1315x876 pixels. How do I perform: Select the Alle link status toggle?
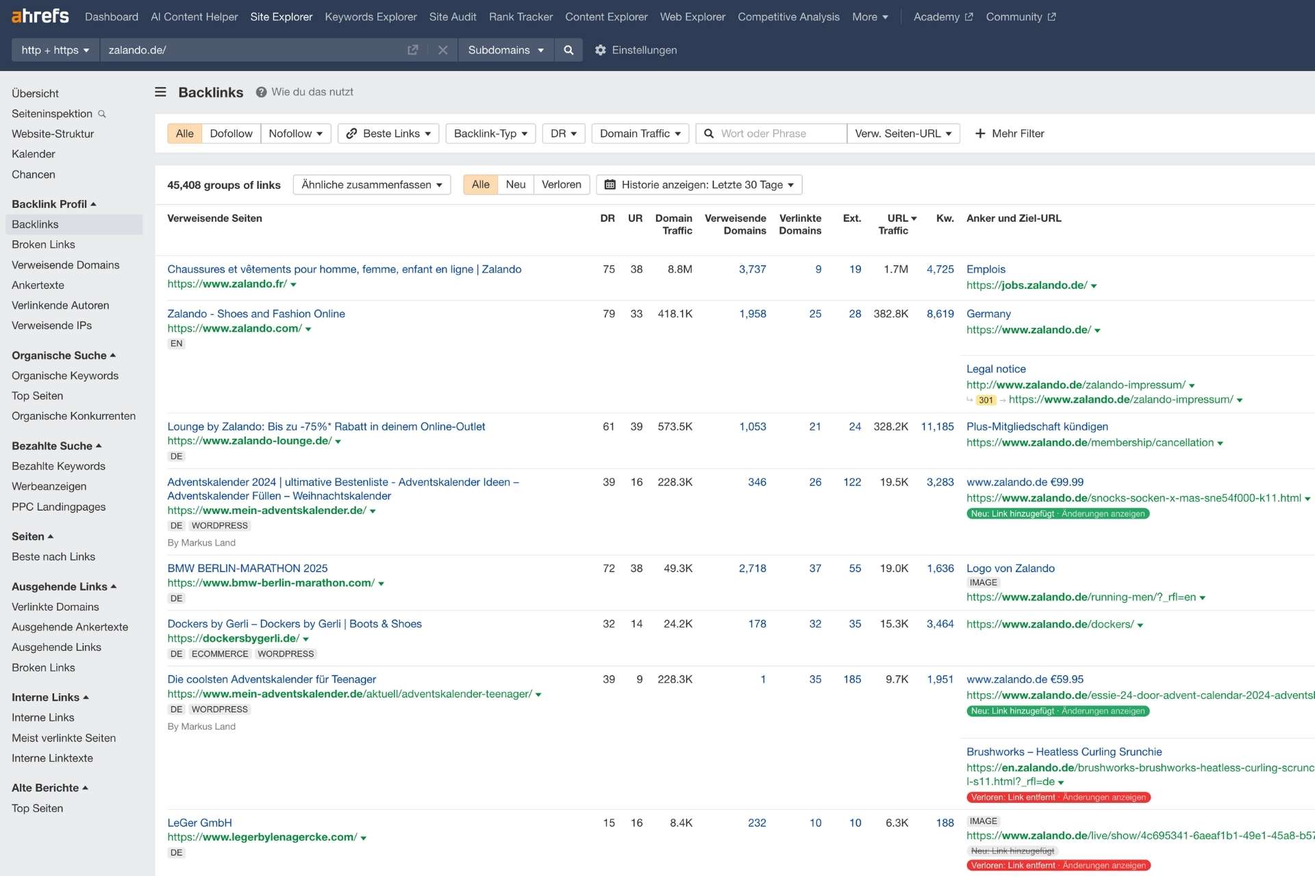480,185
